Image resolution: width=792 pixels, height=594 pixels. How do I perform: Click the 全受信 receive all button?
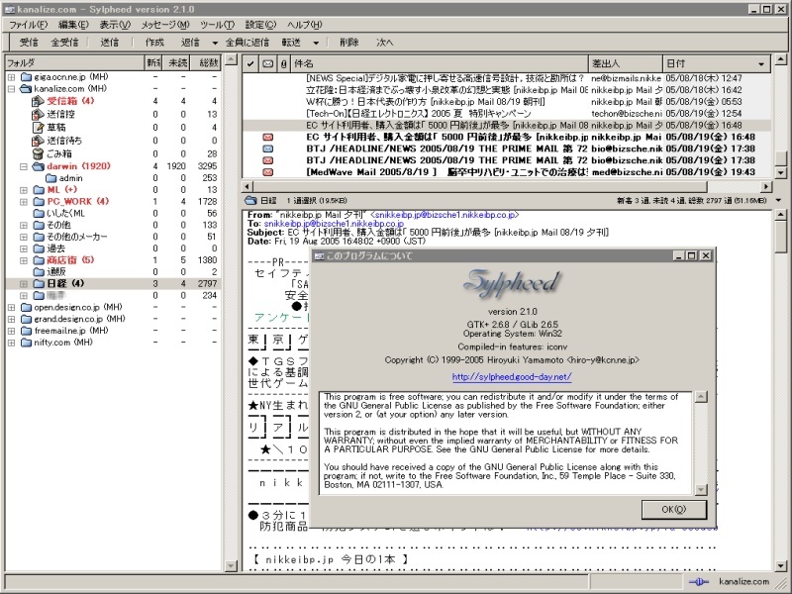tap(64, 43)
